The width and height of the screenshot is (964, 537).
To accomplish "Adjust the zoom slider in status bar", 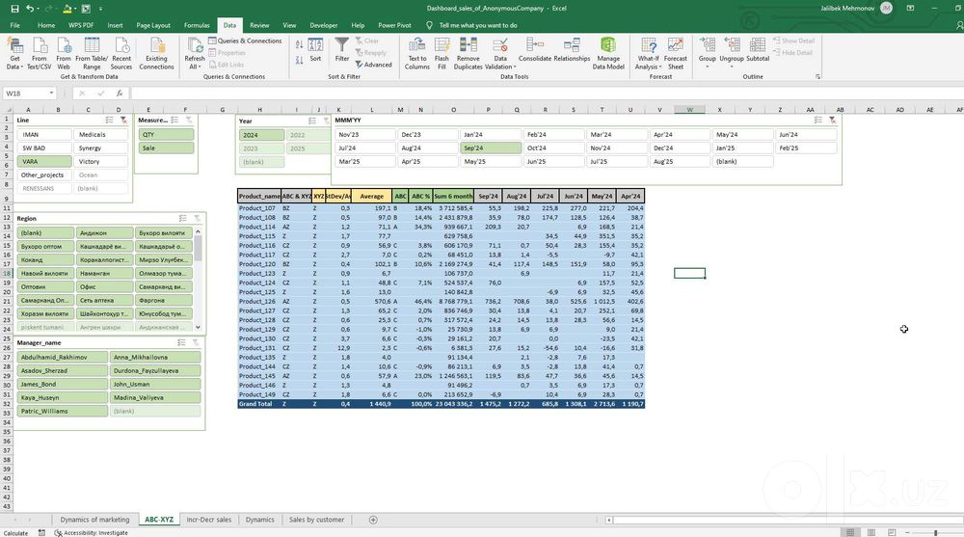I will pyautogui.click(x=935, y=533).
